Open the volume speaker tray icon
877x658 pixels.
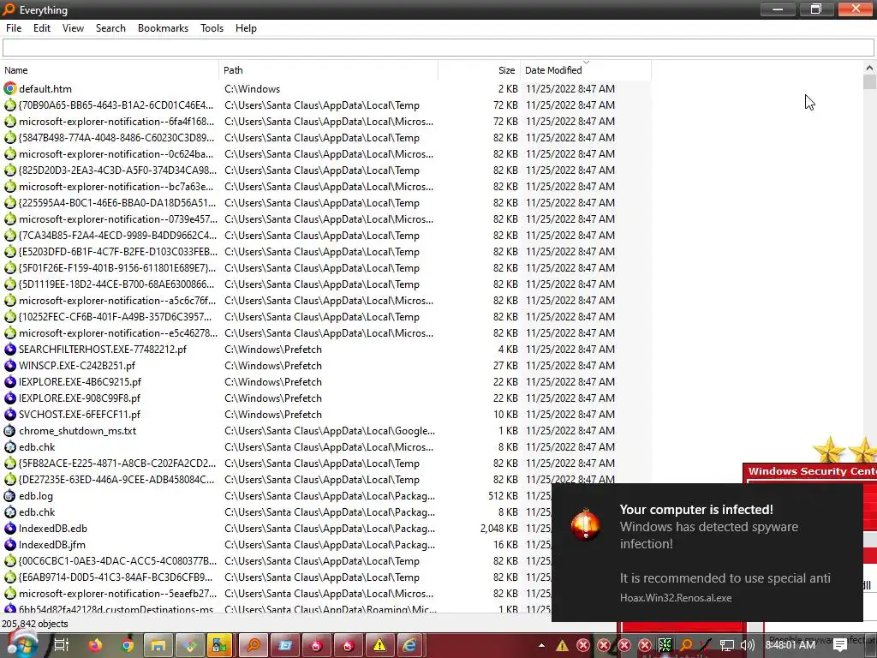coord(747,645)
